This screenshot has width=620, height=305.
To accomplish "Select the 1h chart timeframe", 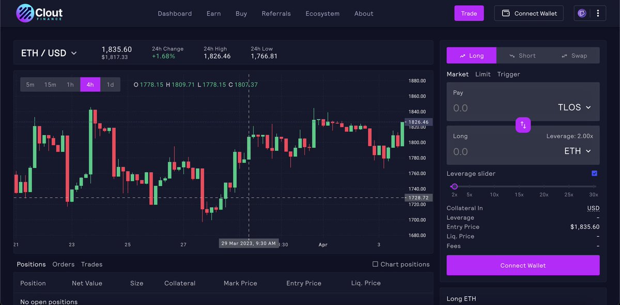I will point(70,84).
